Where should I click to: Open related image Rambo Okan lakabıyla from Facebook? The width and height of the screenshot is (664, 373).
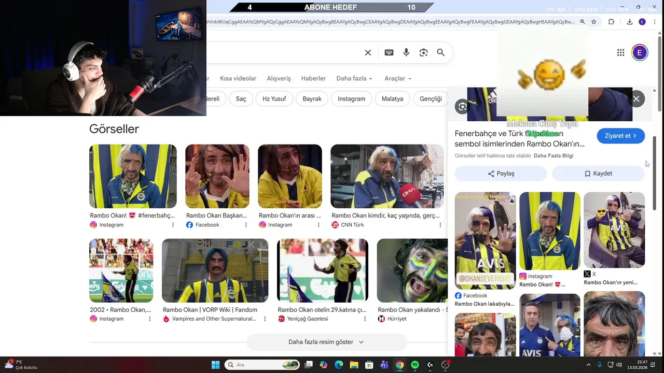(485, 240)
